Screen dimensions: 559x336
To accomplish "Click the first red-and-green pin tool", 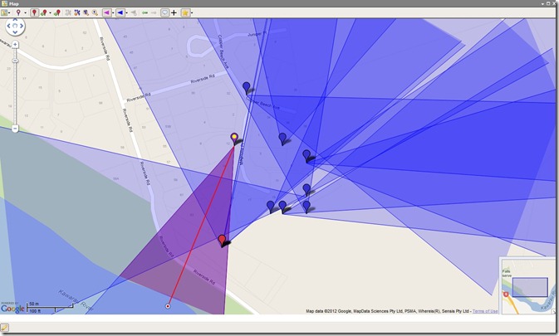I will [x=43, y=12].
